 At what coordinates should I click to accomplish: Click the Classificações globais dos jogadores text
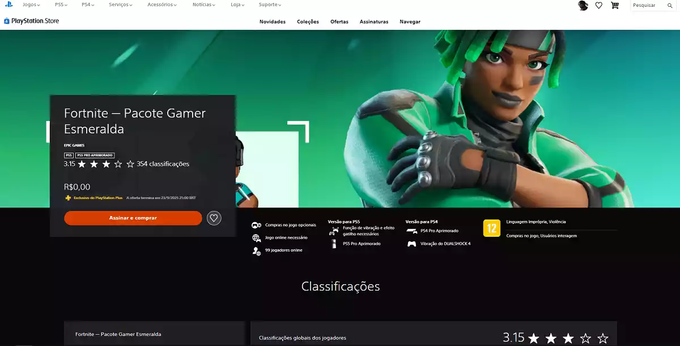coord(303,338)
